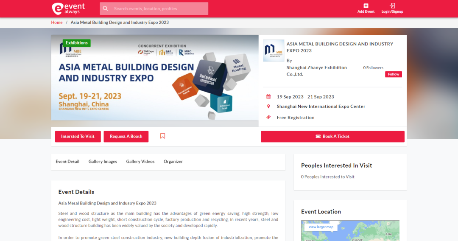
Task: Open the Event Always logo homepage
Action: tap(68, 8)
